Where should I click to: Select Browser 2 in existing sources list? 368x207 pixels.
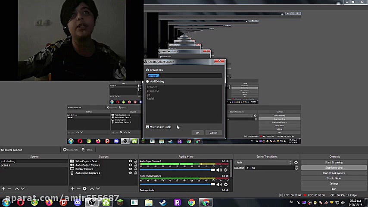click(x=153, y=91)
